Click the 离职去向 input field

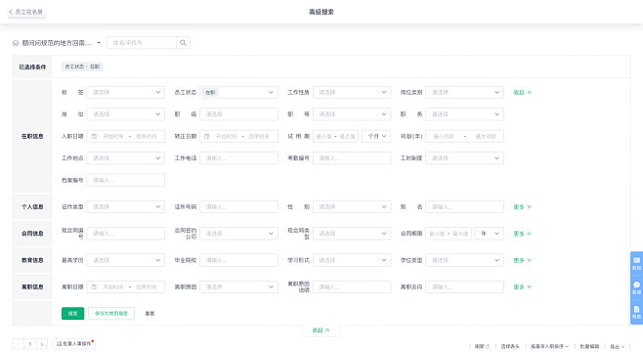tap(464, 286)
